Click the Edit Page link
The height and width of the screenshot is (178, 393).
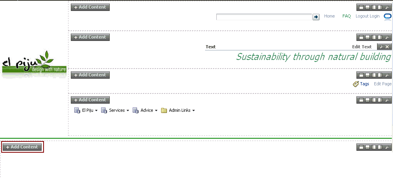tap(383, 84)
